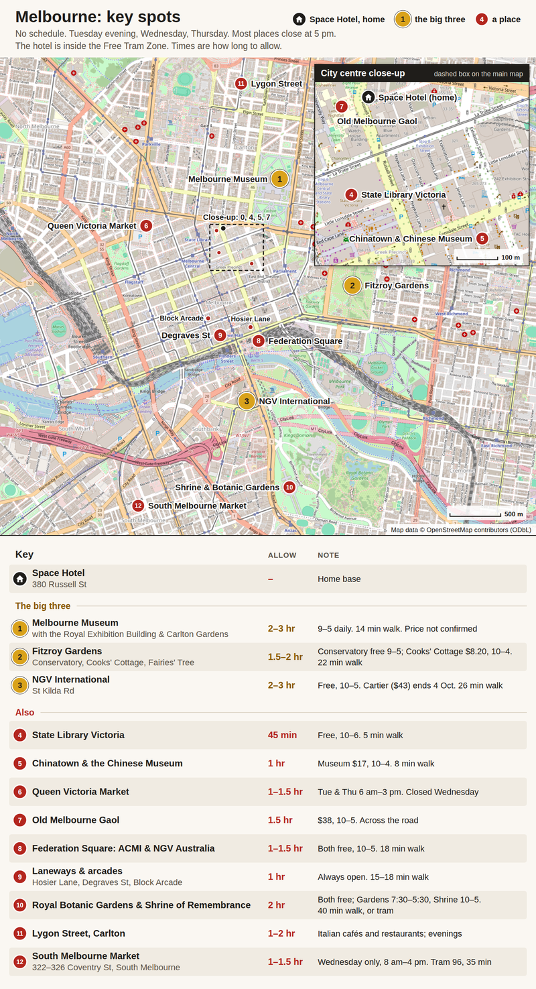Image resolution: width=536 pixels, height=989 pixels.
Task: Click the '1.5–2 hr' allow value for Fitzroy Gardens
Action: pos(285,657)
